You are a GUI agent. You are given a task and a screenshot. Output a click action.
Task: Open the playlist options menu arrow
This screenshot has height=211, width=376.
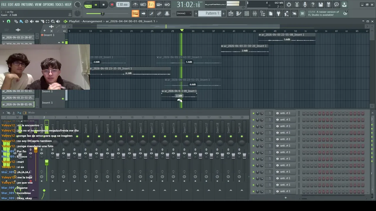pos(3,21)
